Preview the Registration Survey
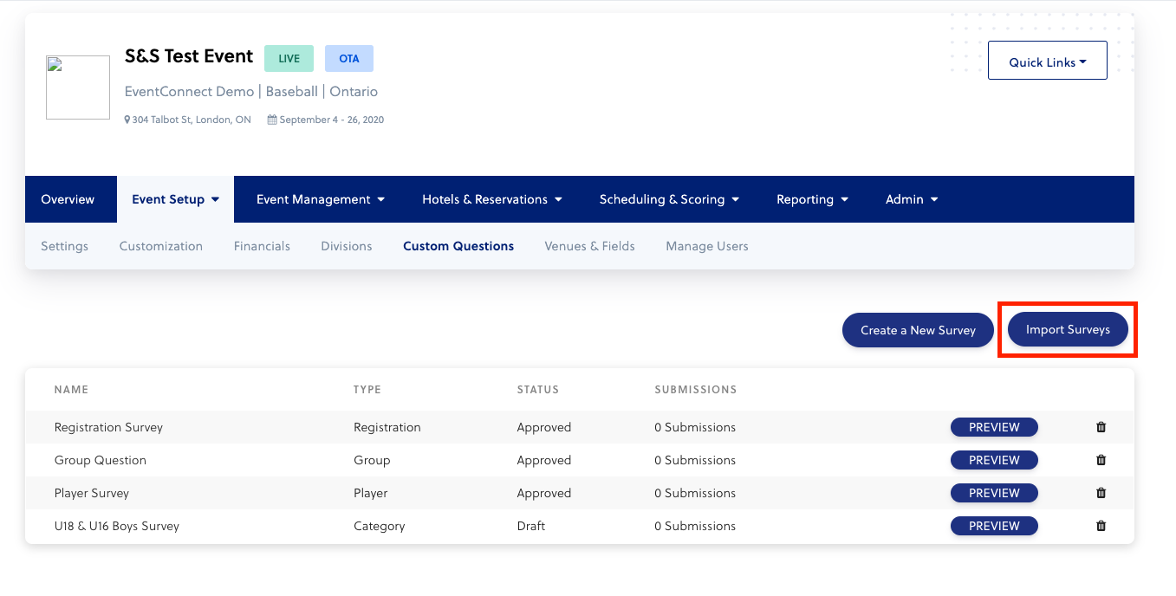 (994, 427)
